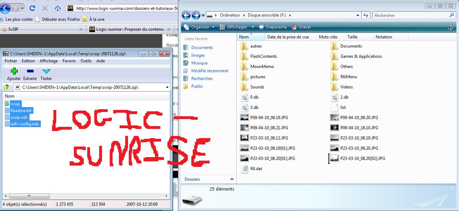
Task: Click the green Ajouter plus icon in 7-Zip
Action: coord(14,71)
